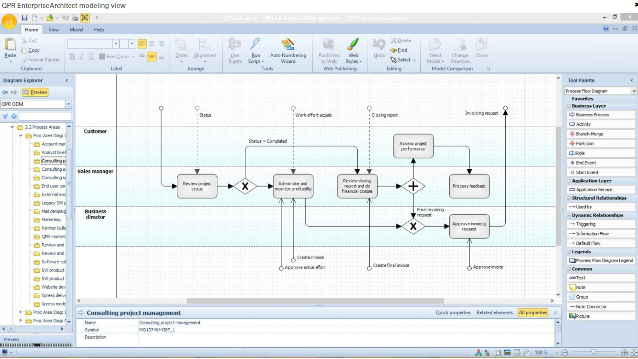Screen dimensions: 638x359
Task: Select the Information Flow tool
Action: 600,234
